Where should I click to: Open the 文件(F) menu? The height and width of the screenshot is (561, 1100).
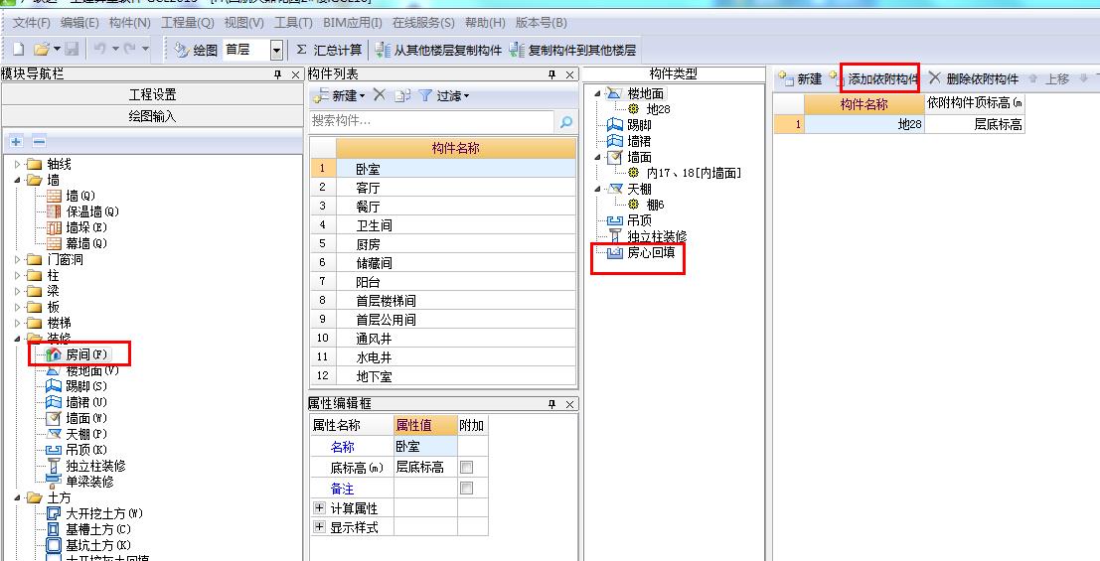(32, 23)
